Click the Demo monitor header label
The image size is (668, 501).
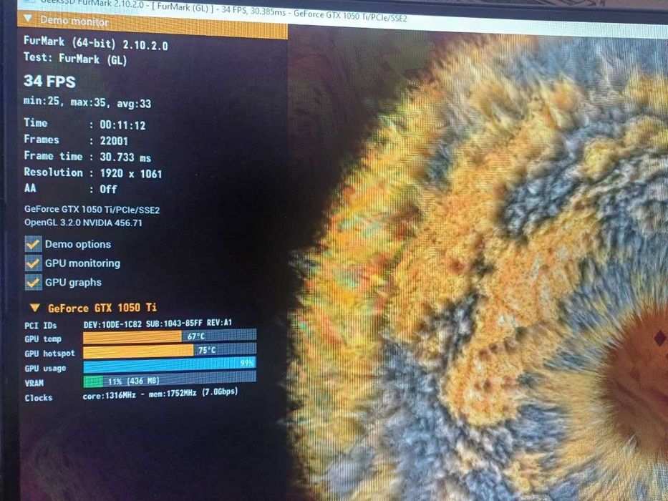point(74,21)
